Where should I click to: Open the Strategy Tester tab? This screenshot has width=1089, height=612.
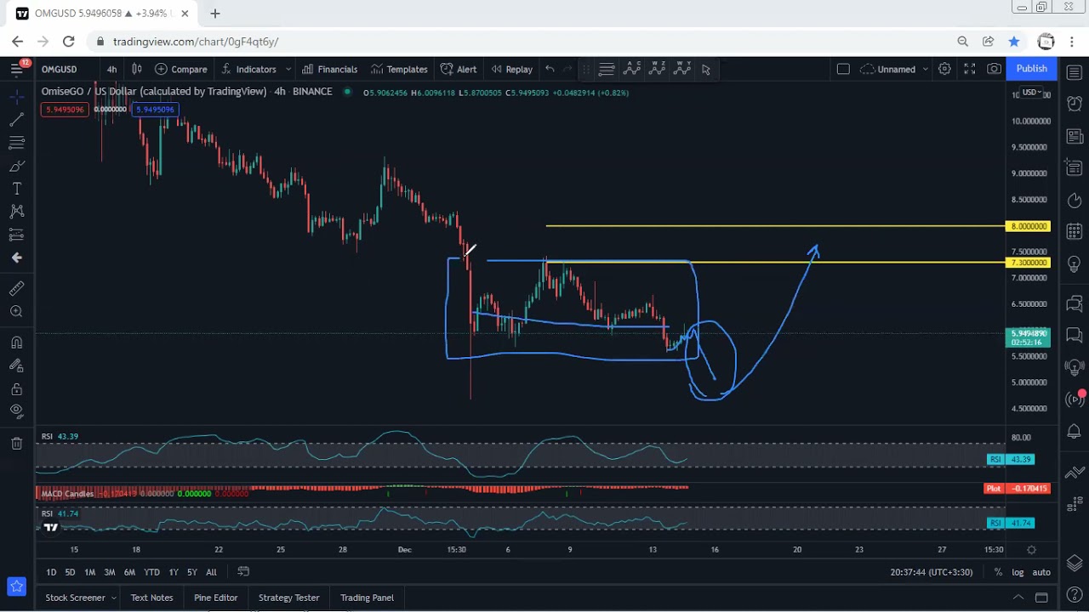(288, 598)
